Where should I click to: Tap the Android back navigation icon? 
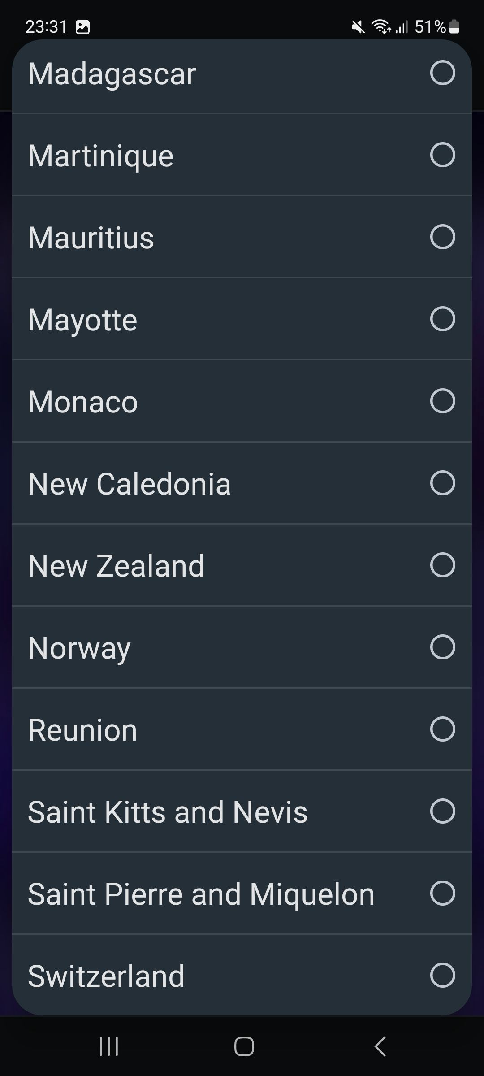(x=380, y=1046)
